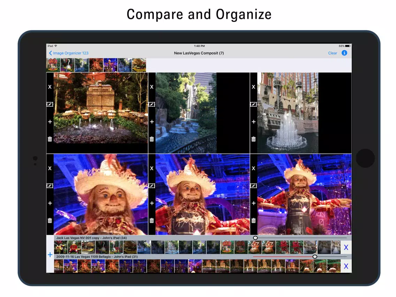Close the bottom-left scarecrow close-up panel
This screenshot has height=297, width=396.
pos(50,168)
